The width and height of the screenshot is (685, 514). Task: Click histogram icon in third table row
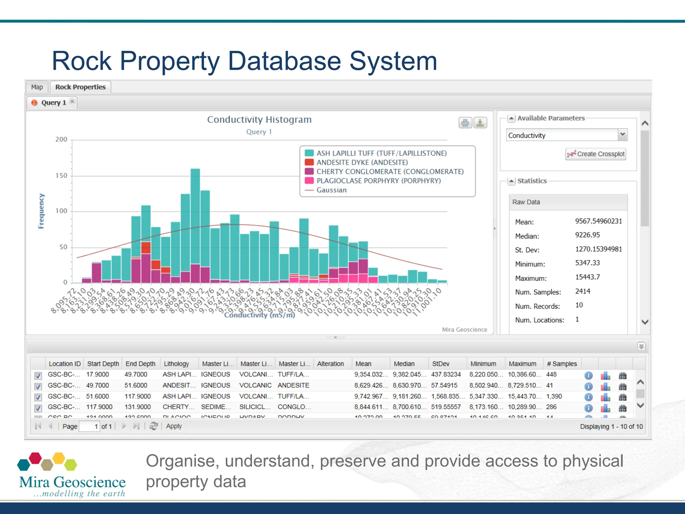point(605,397)
